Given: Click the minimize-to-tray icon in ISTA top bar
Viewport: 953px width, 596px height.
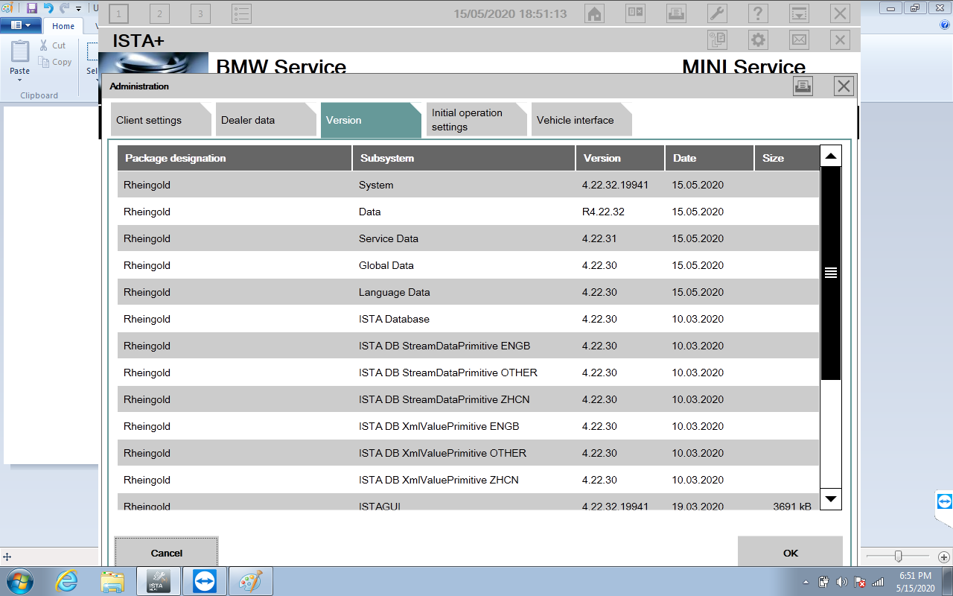Looking at the screenshot, I should [799, 13].
